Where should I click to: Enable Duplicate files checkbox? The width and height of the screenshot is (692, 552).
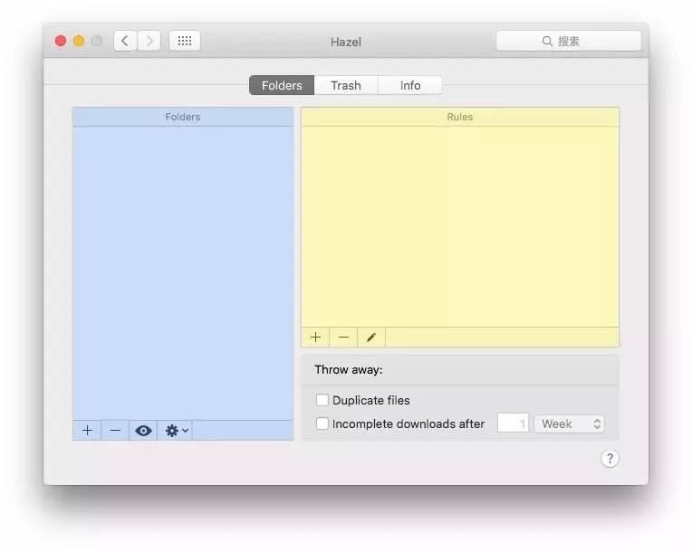pos(322,400)
